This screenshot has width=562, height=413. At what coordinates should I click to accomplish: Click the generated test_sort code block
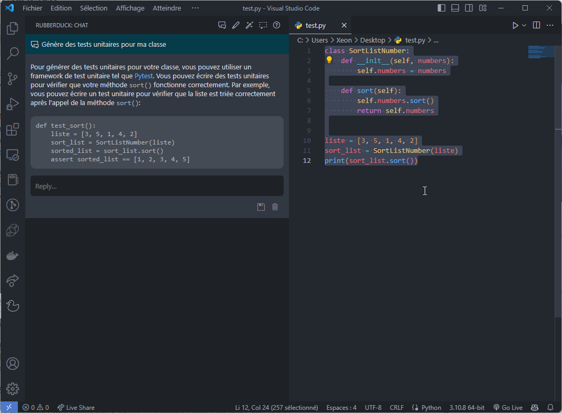157,142
